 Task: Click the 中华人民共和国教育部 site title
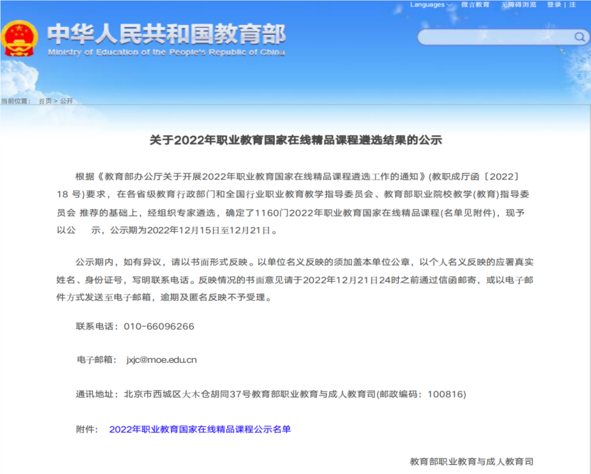coord(166,33)
